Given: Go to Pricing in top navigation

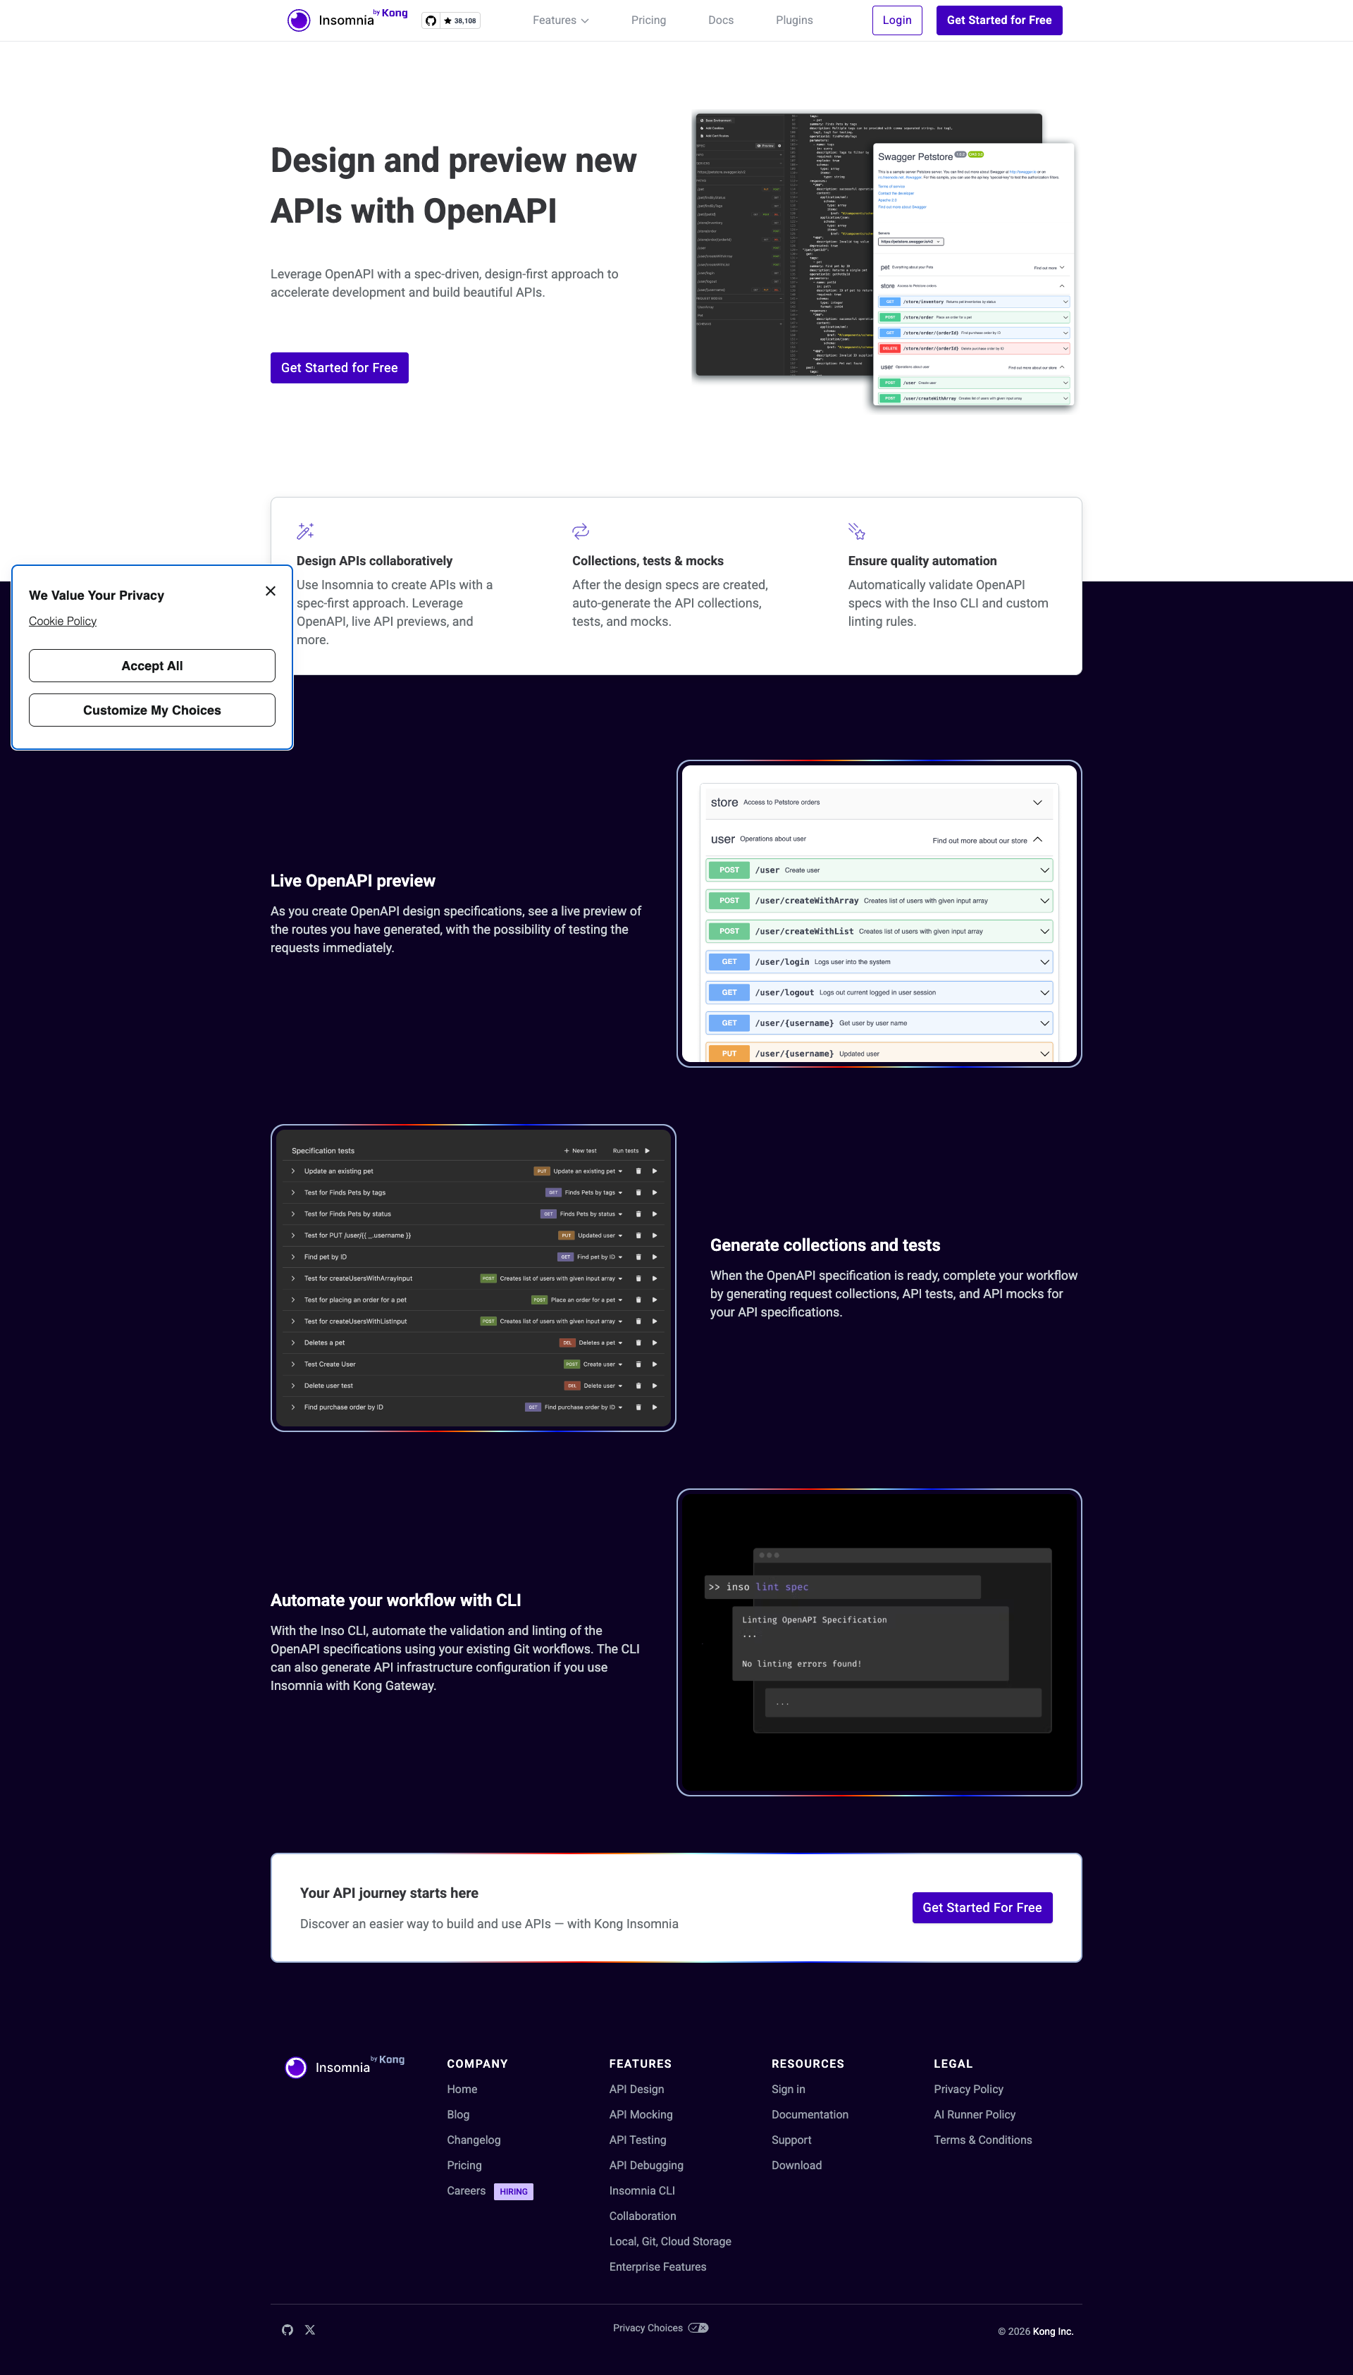Looking at the screenshot, I should 648,20.
